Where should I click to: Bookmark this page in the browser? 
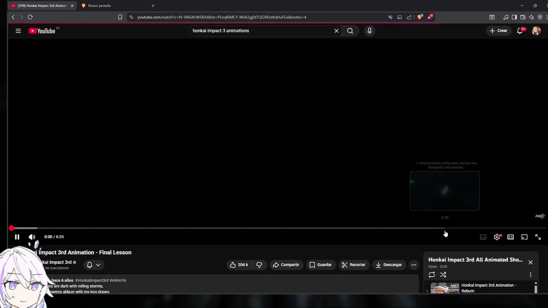click(x=120, y=17)
